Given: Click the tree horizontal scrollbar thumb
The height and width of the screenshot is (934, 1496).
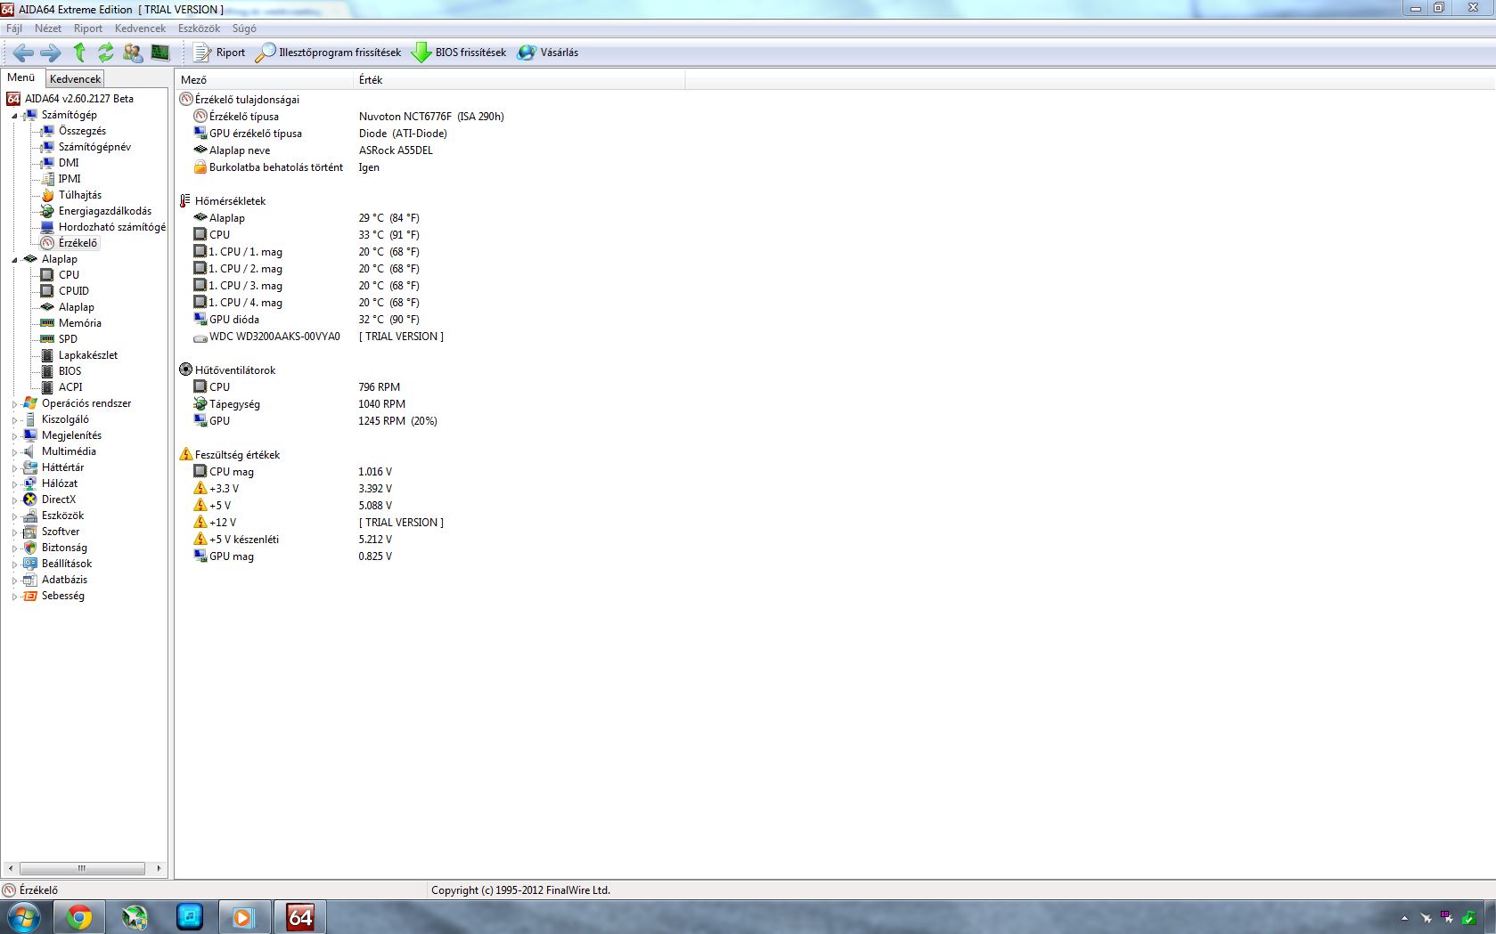Looking at the screenshot, I should (82, 868).
